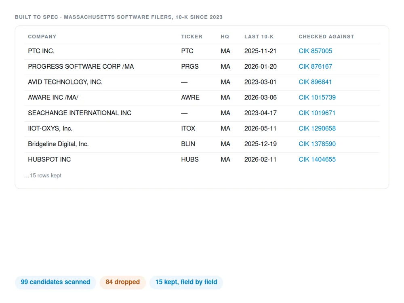Click the HQ column header
The height and width of the screenshot is (303, 404).
click(x=225, y=37)
